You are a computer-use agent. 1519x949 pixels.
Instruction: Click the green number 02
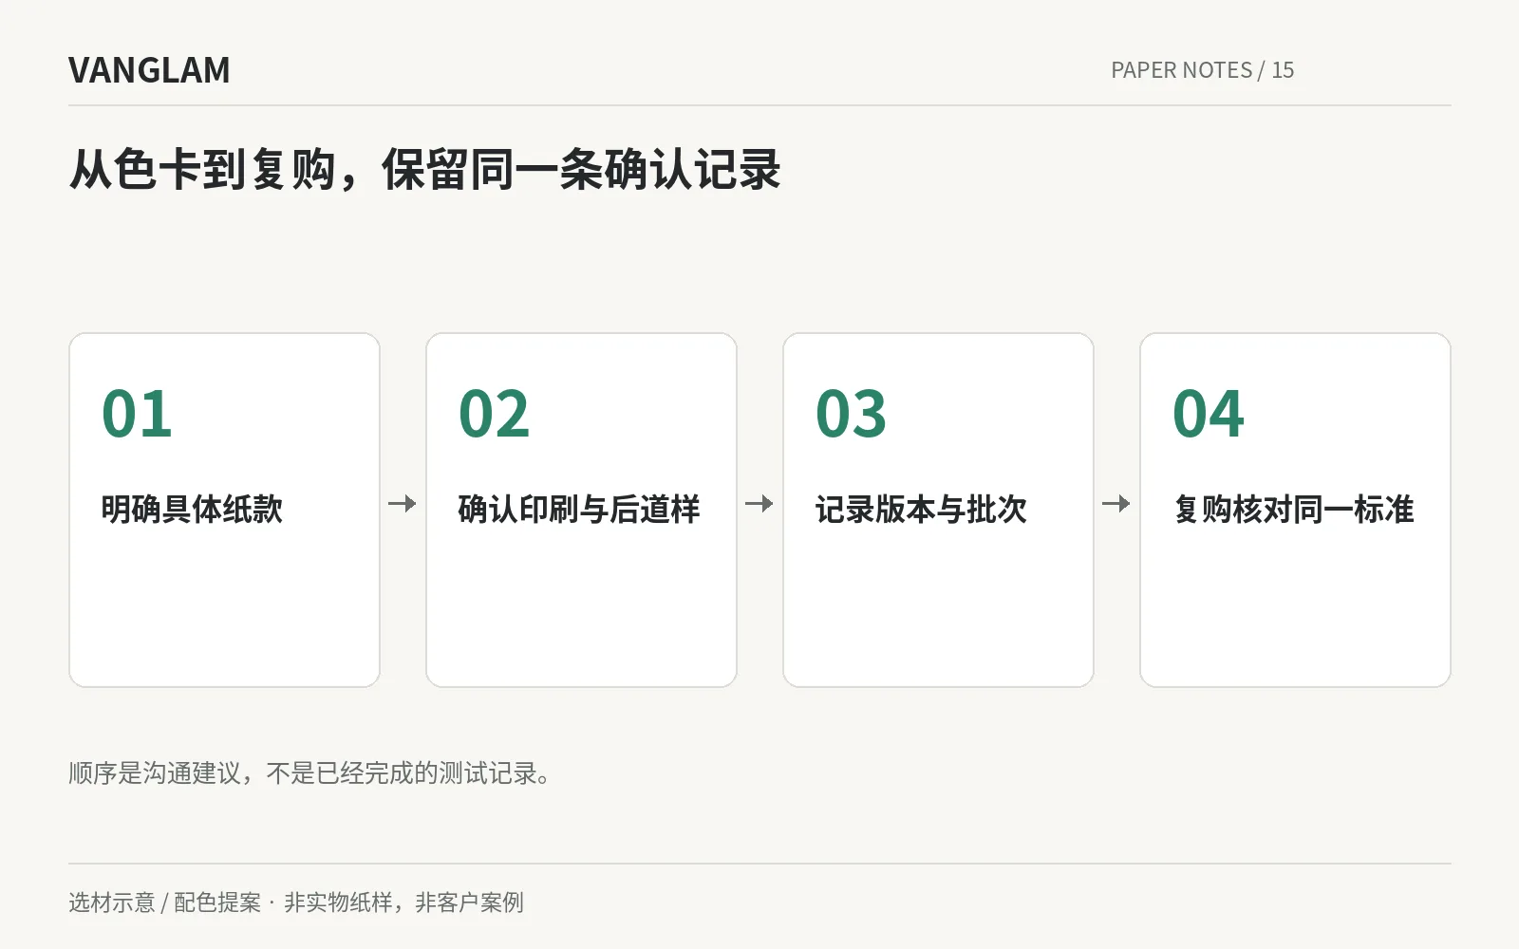(x=494, y=415)
